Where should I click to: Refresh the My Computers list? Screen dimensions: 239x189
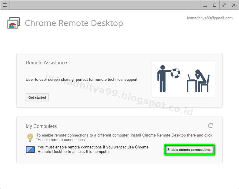click(x=211, y=126)
